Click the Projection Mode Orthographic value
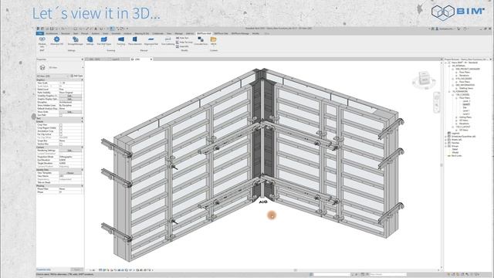This screenshot has height=278, width=494. [70, 157]
